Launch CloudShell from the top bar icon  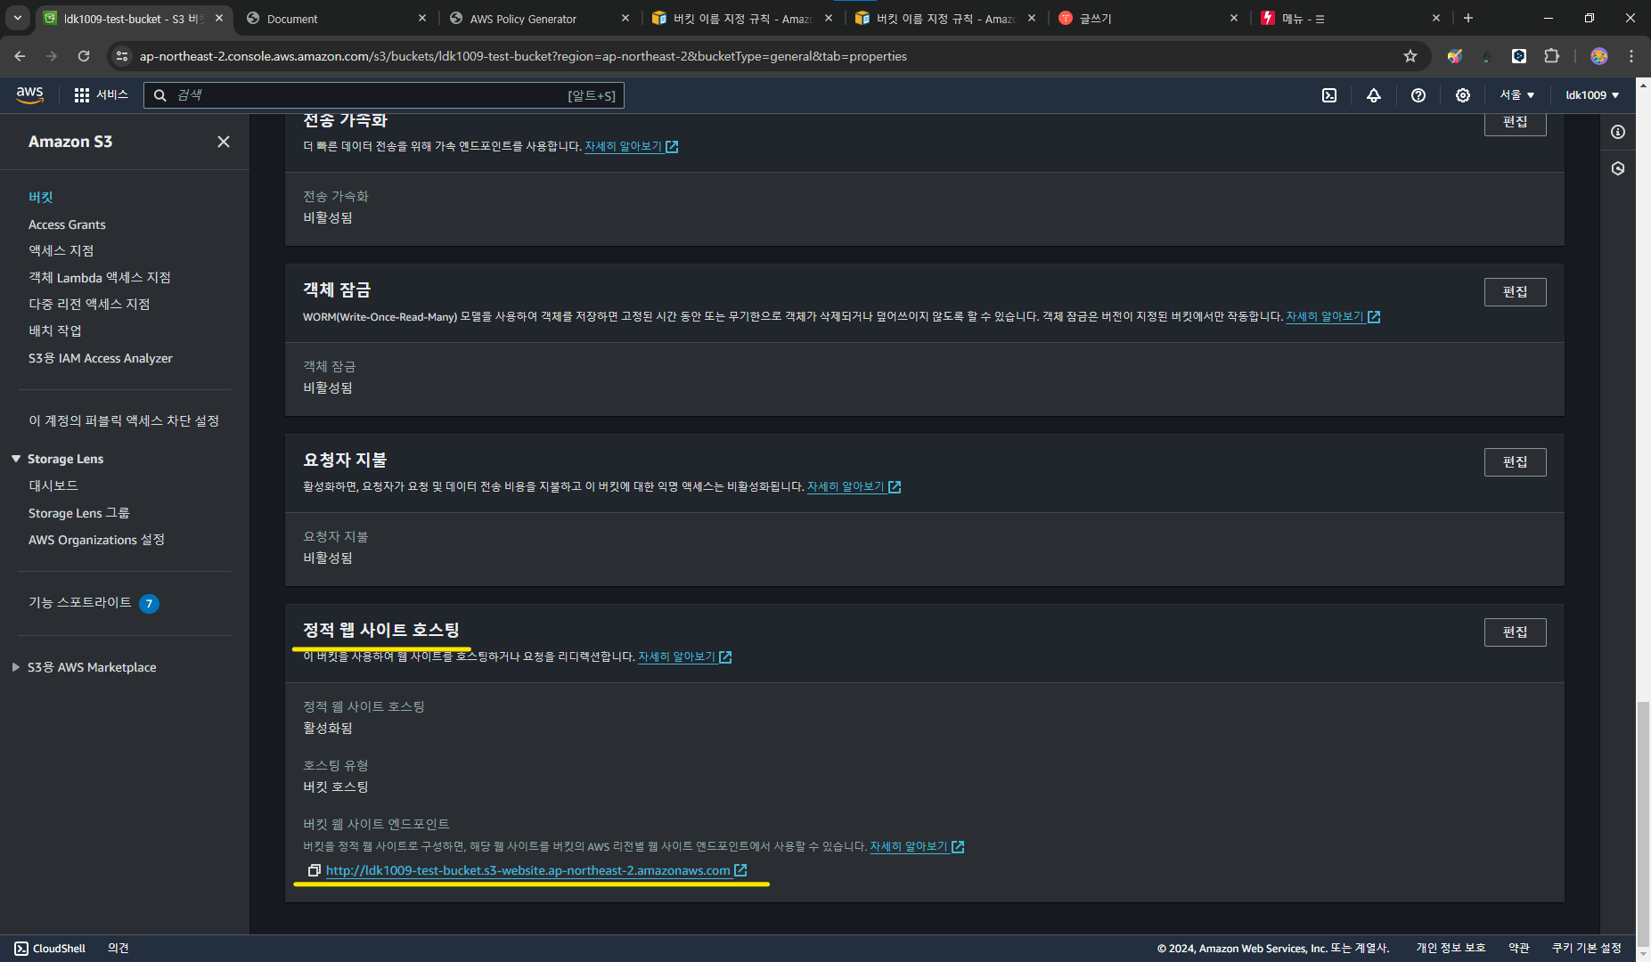1329,95
